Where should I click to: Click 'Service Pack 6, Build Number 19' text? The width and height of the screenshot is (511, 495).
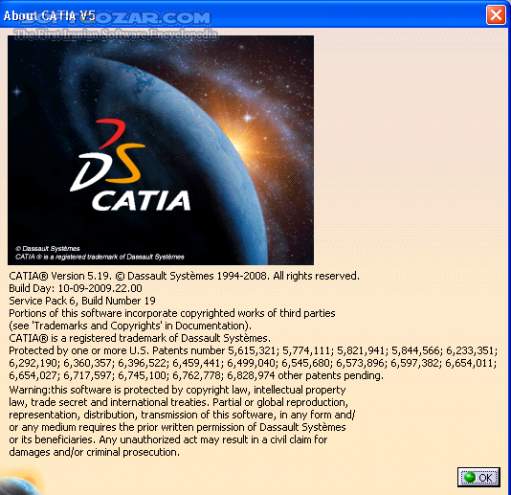coord(82,301)
